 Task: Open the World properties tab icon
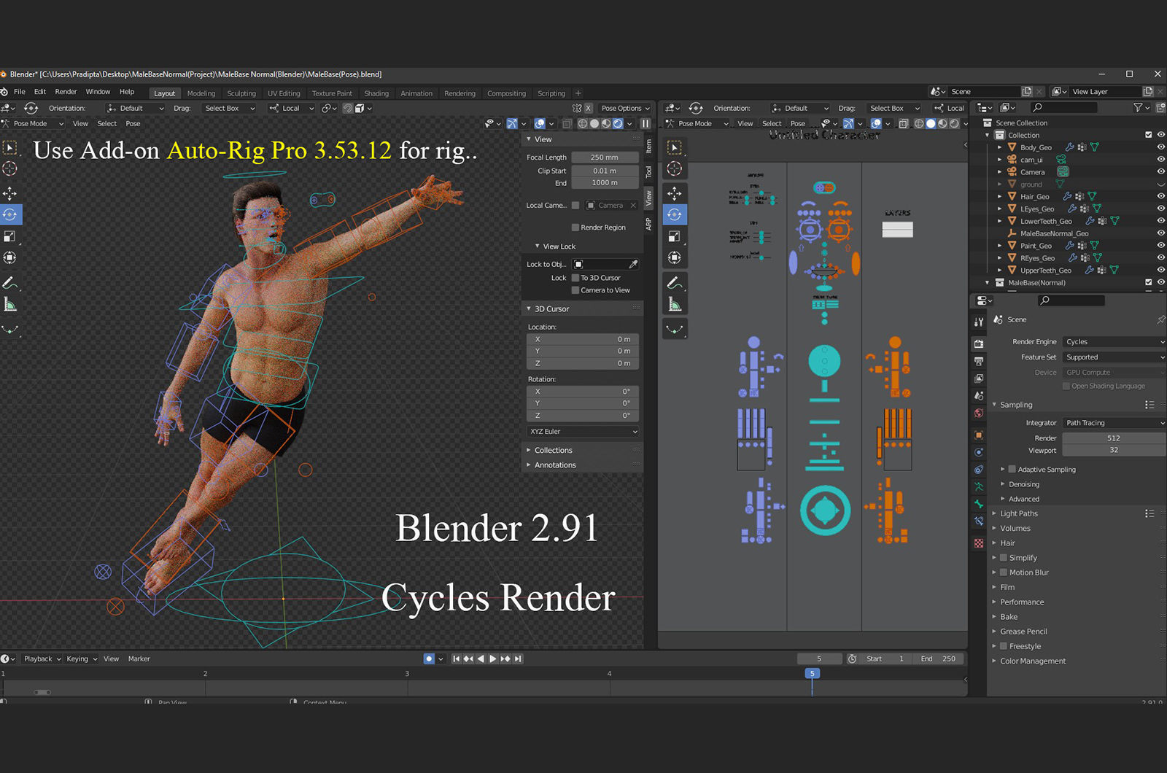[979, 413]
